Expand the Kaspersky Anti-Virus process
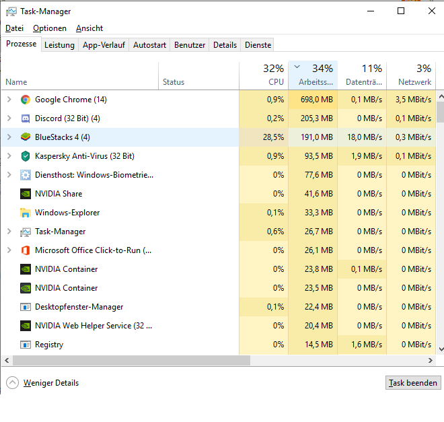This screenshot has height=422, width=444. click(9, 155)
